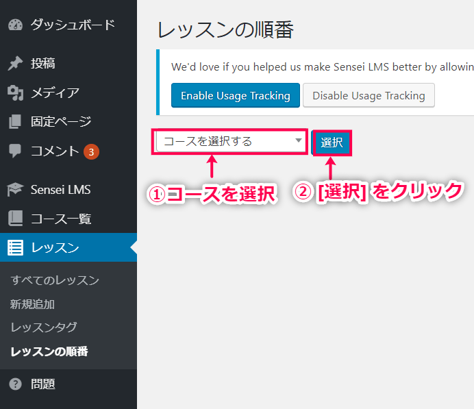Image resolution: width=474 pixels, height=409 pixels.
Task: Open すべてのレッスン submenu item
Action: (55, 280)
